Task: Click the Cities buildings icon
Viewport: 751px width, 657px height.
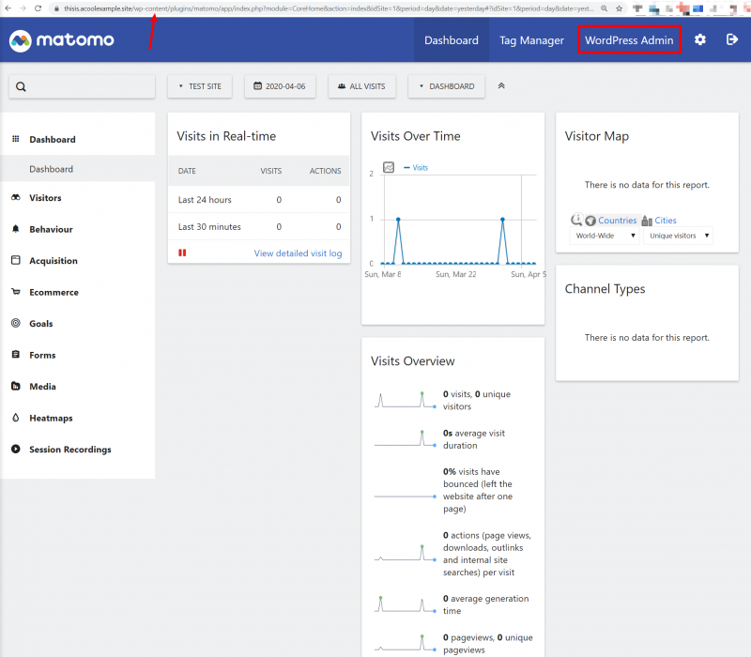Action: click(647, 221)
